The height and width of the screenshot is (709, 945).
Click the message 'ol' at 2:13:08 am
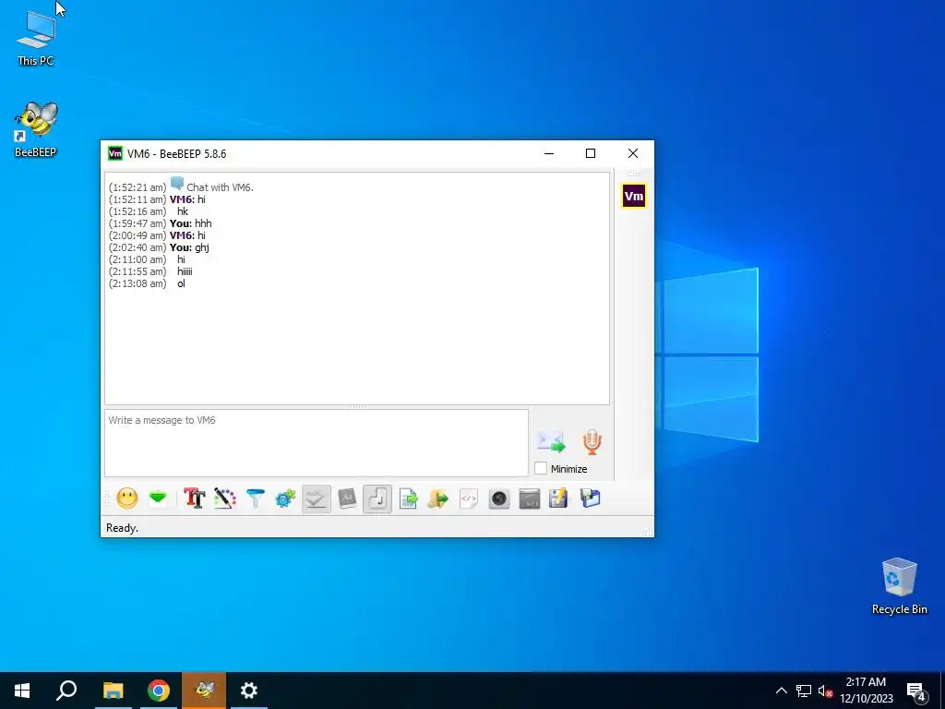pyautogui.click(x=181, y=283)
